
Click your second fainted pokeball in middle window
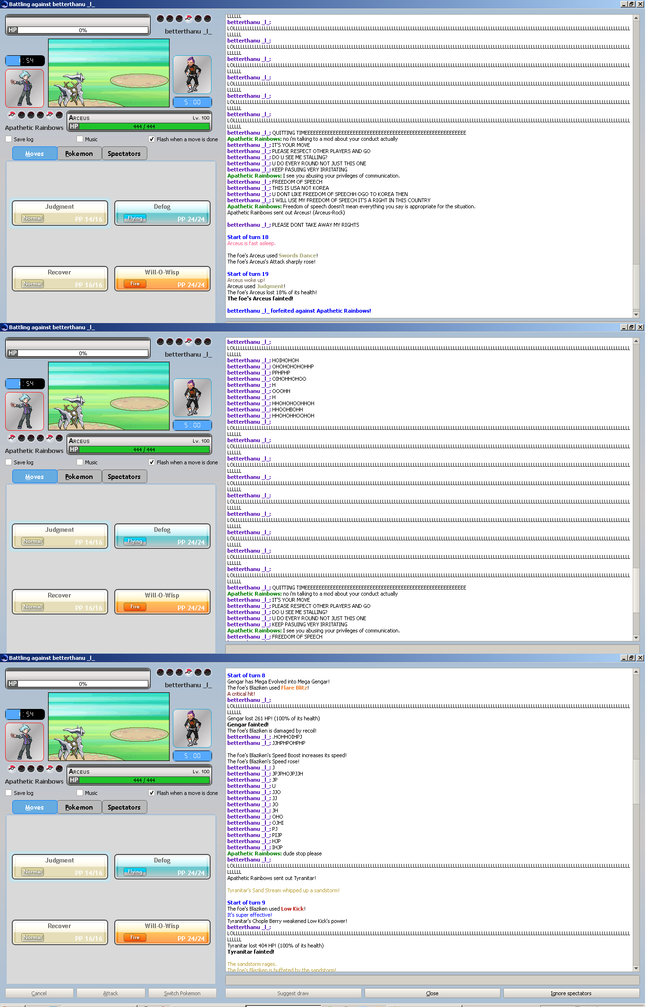[31, 438]
